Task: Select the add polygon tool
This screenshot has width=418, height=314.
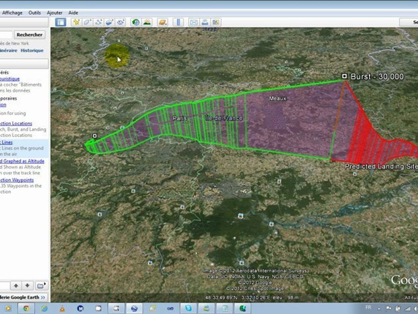Action: pyautogui.click(x=88, y=22)
